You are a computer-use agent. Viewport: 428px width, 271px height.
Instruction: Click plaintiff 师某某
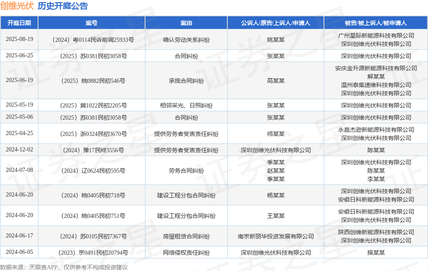click(276, 134)
